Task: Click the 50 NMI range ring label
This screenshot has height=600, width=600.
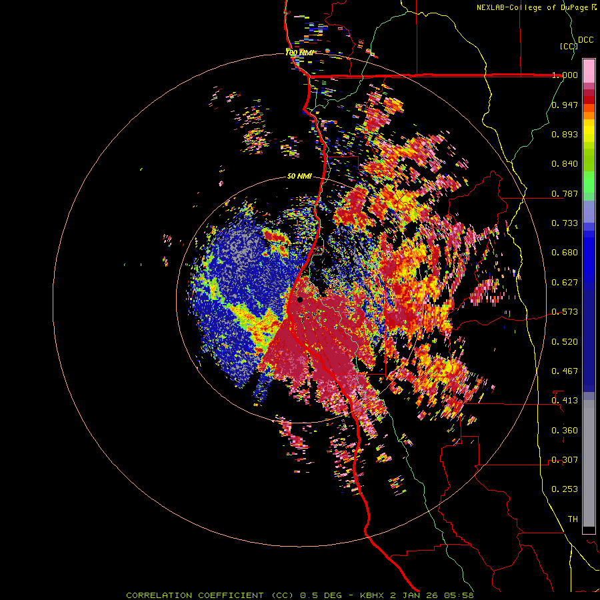Action: 299,177
